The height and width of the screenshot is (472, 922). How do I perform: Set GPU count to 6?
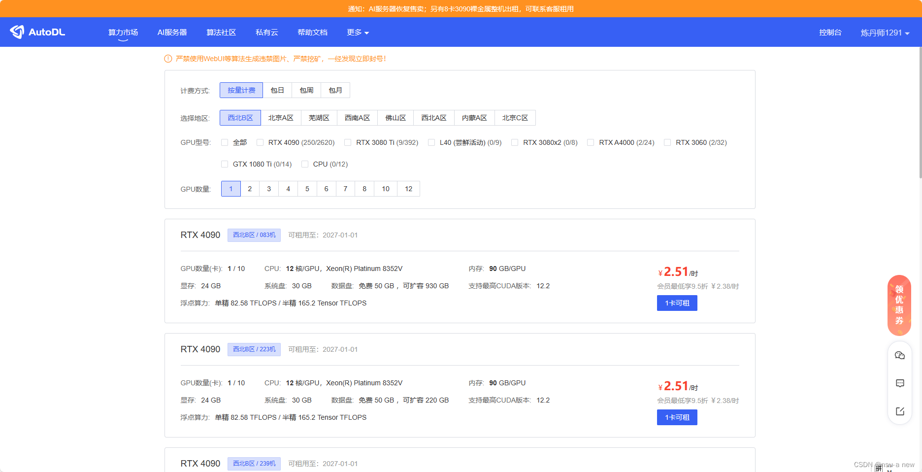[x=326, y=189]
